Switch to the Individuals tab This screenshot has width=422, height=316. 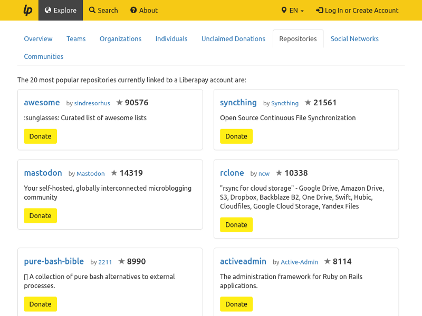171,38
